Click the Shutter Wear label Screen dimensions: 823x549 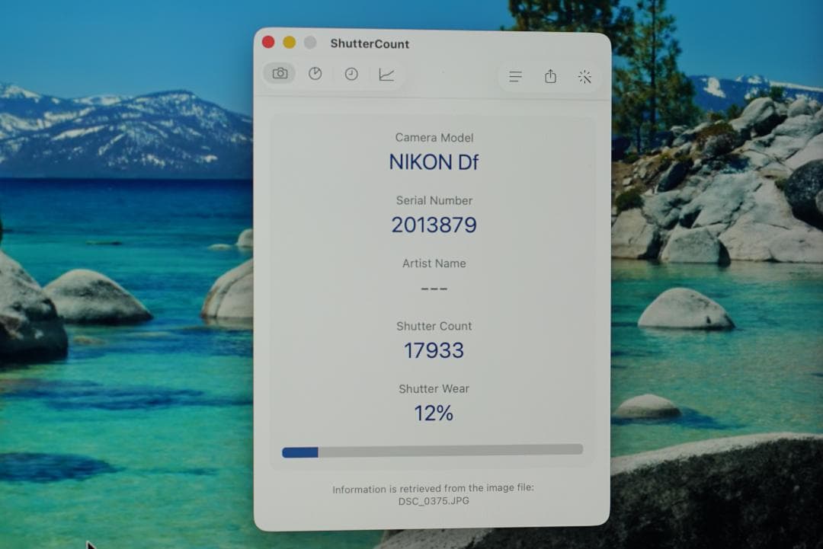434,389
